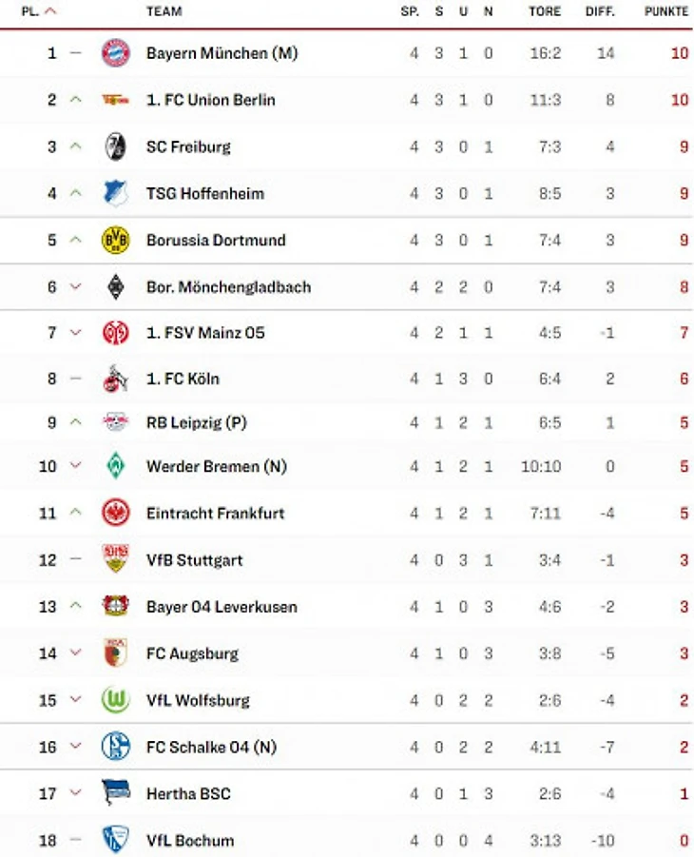Open the Bayer 04 Leverkusen team link

(x=222, y=607)
